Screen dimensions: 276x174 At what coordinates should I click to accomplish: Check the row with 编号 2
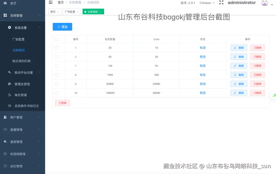(57, 57)
